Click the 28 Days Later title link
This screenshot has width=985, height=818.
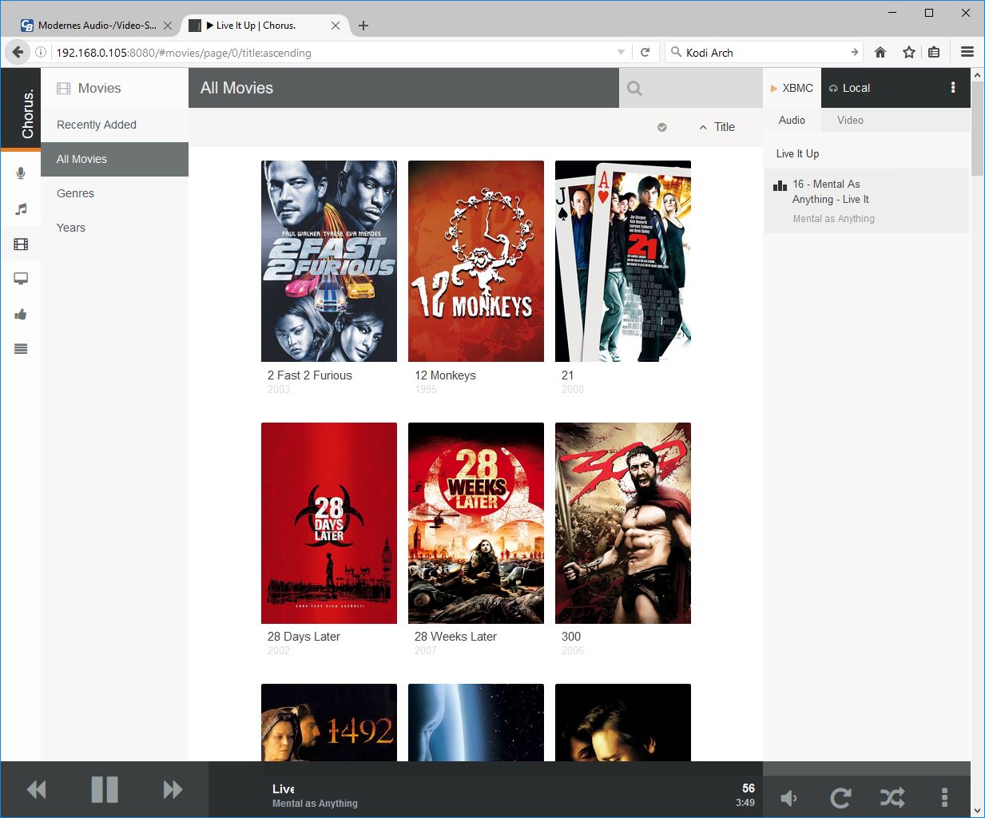tap(304, 637)
